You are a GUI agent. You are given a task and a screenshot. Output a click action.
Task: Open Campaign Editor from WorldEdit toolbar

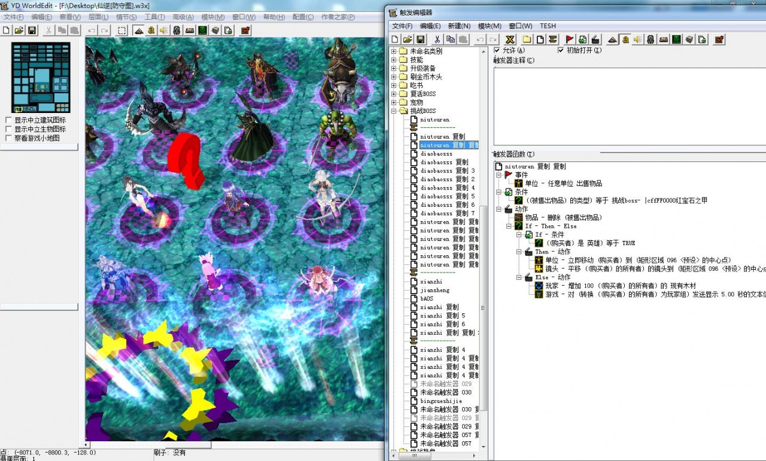click(x=190, y=30)
